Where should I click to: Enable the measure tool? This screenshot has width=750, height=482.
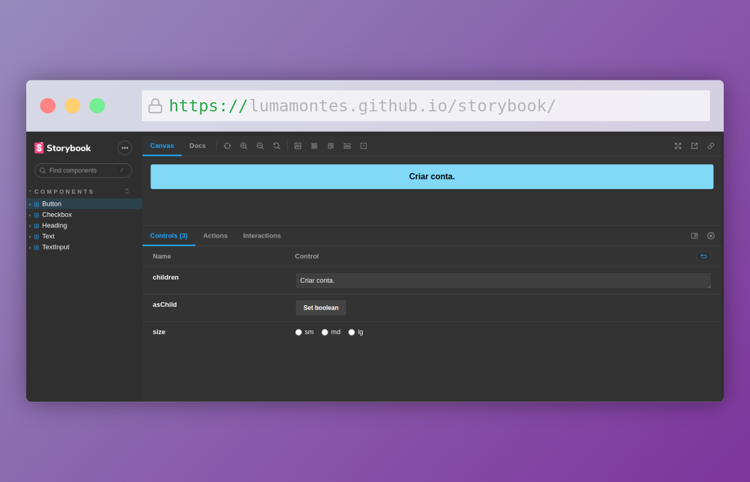[x=347, y=146]
